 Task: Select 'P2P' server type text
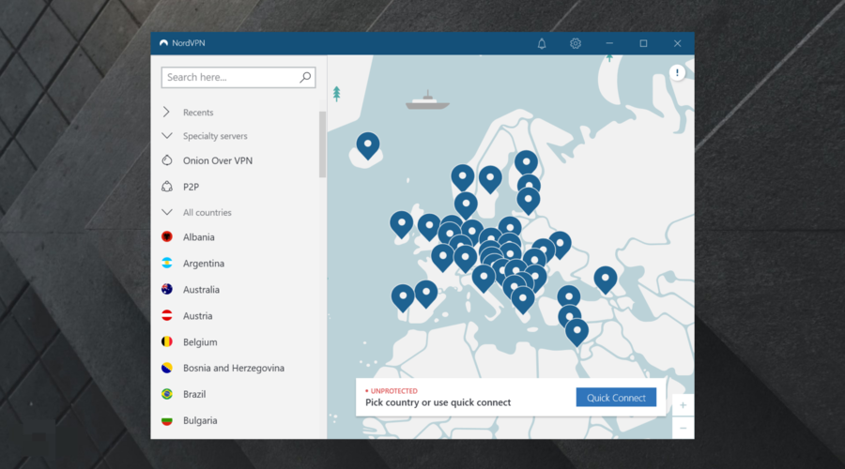(191, 187)
